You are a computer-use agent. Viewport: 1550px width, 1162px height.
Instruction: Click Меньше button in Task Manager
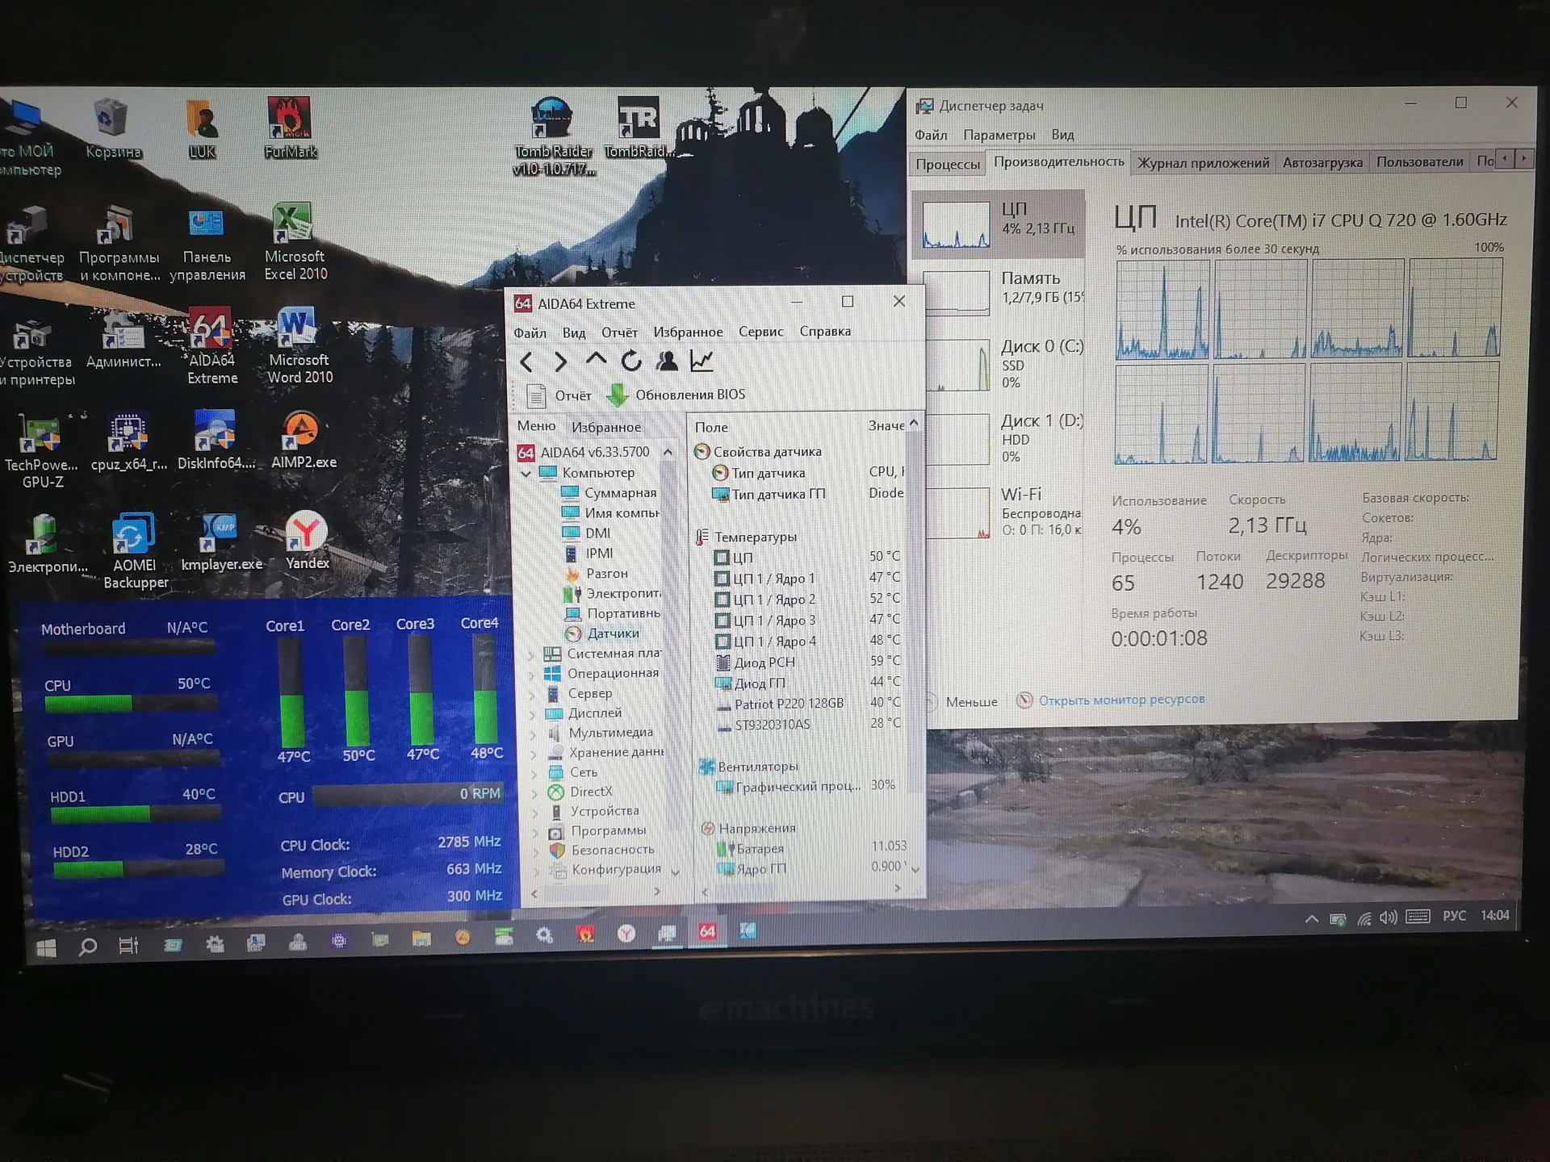[971, 702]
